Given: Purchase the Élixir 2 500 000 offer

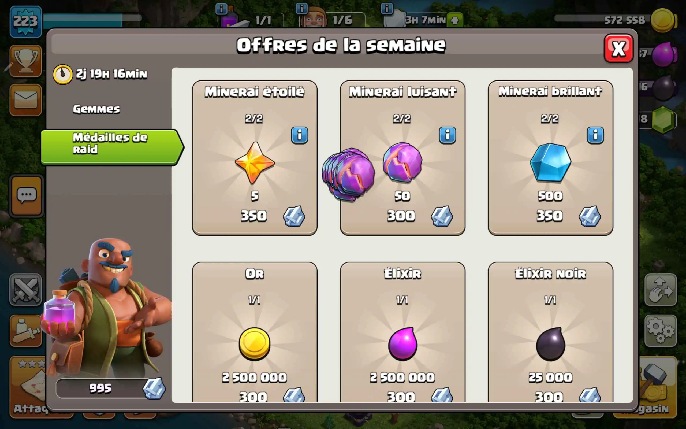Looking at the screenshot, I should [x=402, y=332].
